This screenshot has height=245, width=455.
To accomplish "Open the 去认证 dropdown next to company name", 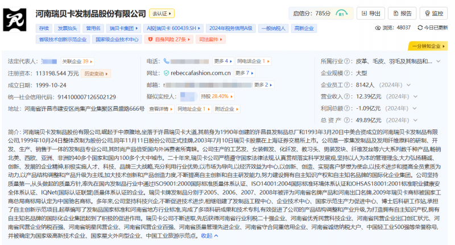I will (x=163, y=13).
